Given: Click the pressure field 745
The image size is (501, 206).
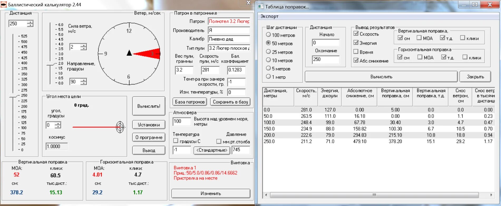Looking at the screenshot, I should [241, 150].
